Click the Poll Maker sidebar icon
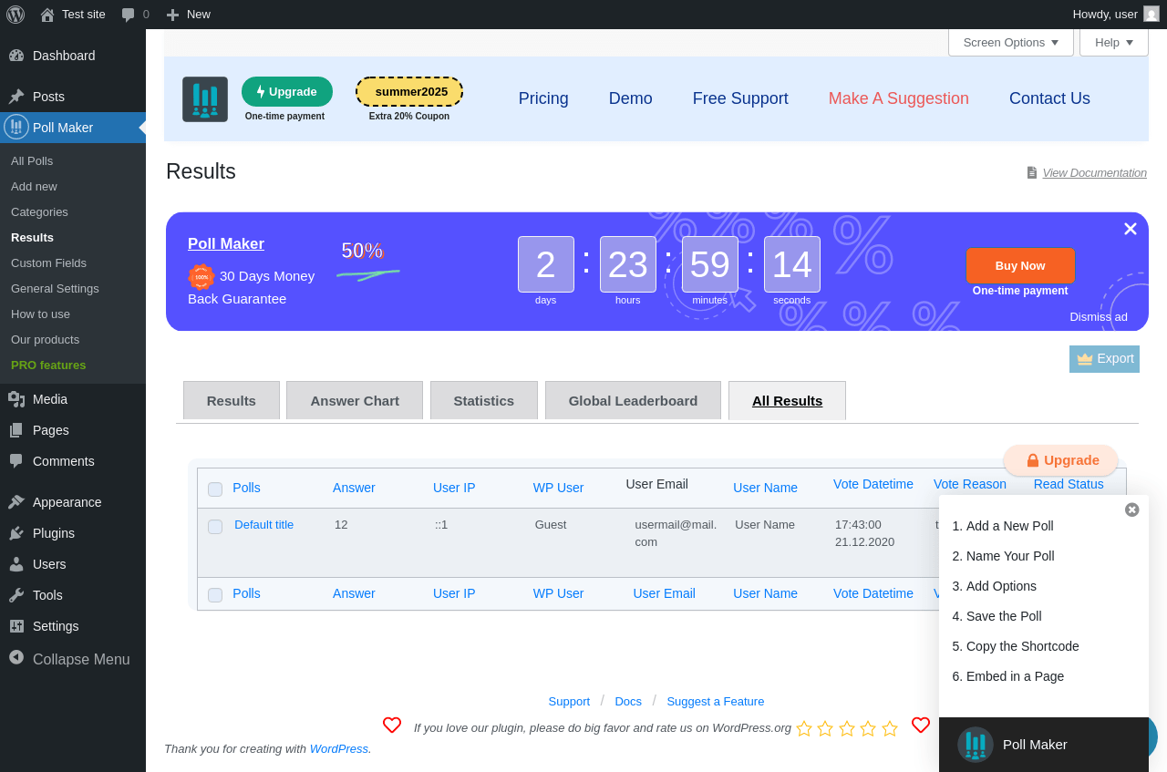1167x772 pixels. [x=16, y=127]
